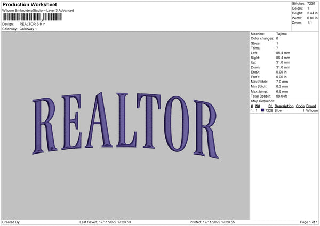
Task: Click the 'Code' column header
Action: point(300,106)
